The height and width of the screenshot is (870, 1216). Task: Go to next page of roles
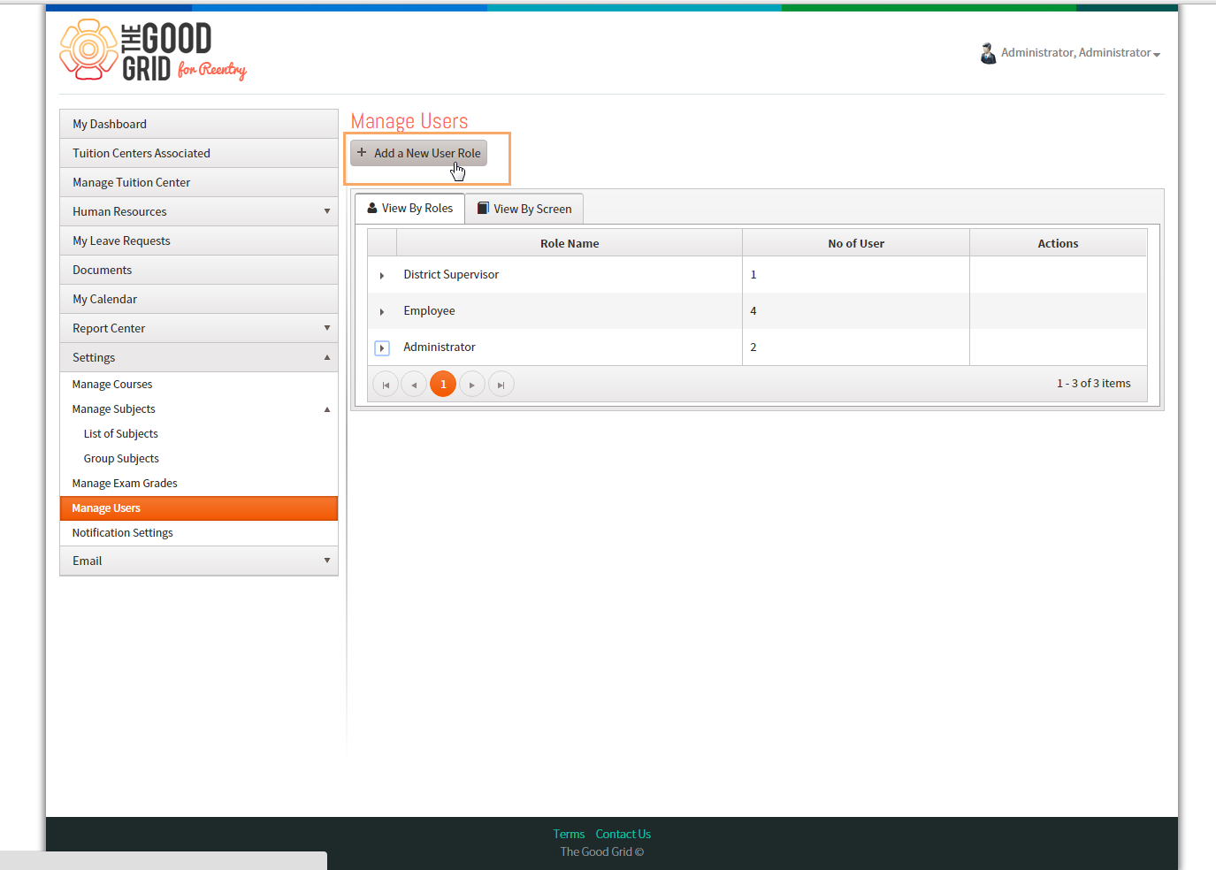[x=472, y=385]
